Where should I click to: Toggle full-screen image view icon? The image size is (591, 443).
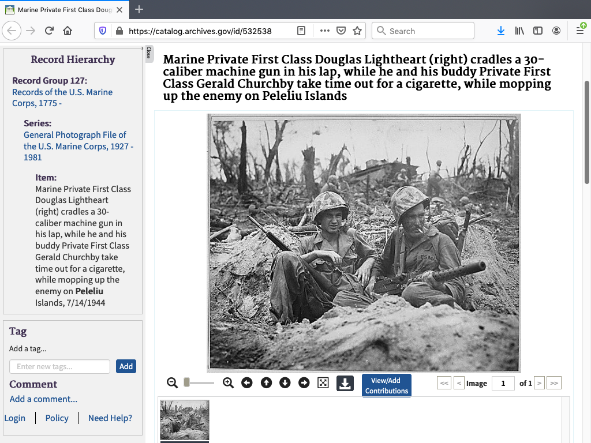coord(323,383)
